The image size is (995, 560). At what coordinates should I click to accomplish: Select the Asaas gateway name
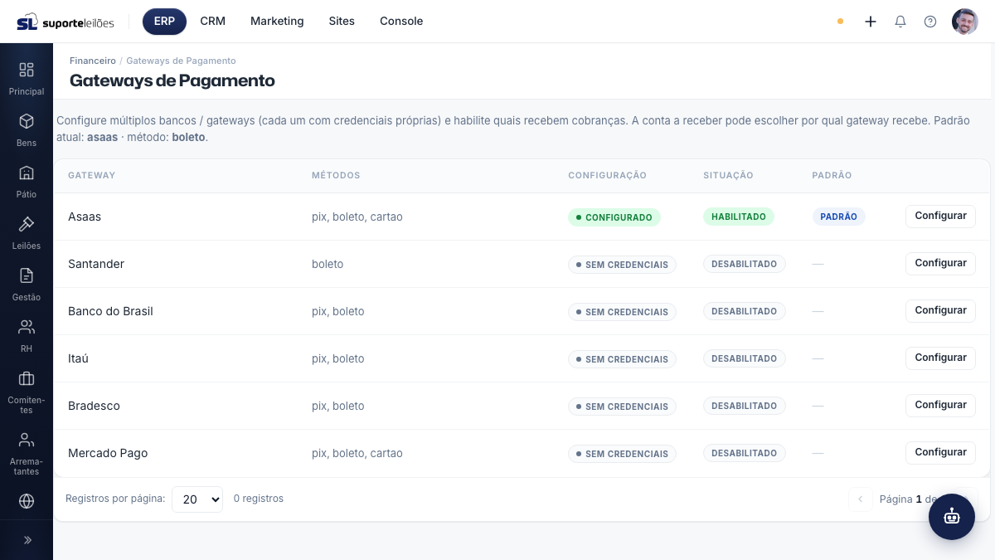pos(85,217)
